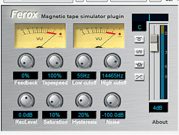Toggle the crossed-arrows swap button
Image resolution: width=179 pixels, height=135 pixels.
pos(139,77)
